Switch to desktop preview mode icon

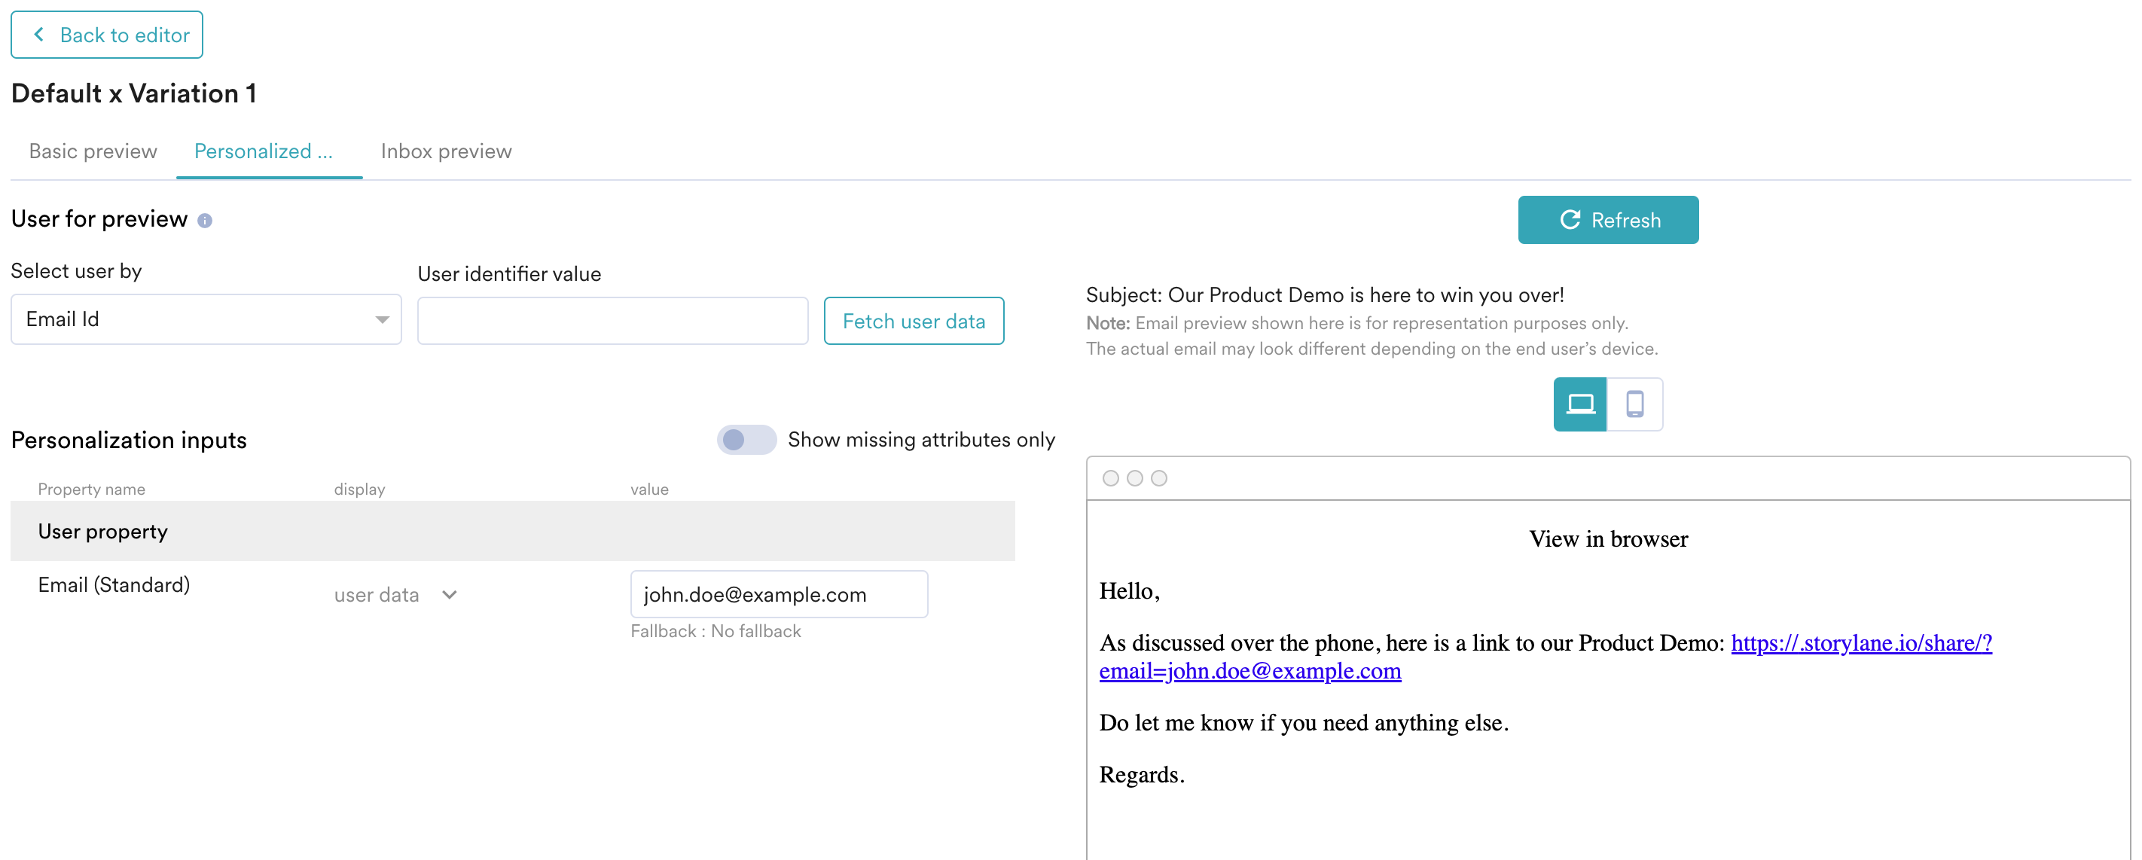coord(1579,404)
